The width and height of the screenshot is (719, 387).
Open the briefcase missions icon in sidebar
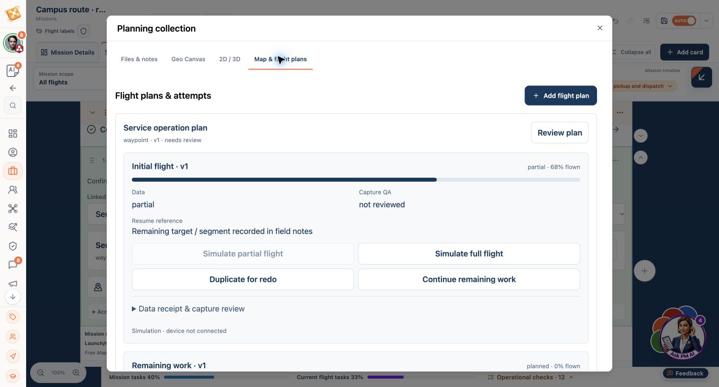coord(13,171)
